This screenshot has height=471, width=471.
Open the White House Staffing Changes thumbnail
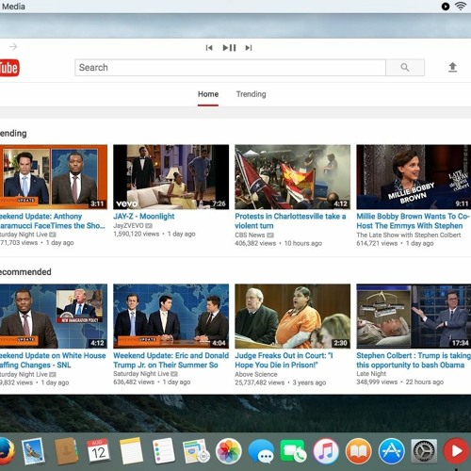tap(54, 317)
